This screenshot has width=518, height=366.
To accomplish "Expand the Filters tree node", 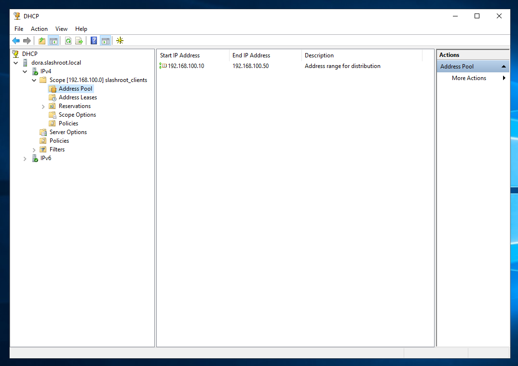I will coord(34,150).
